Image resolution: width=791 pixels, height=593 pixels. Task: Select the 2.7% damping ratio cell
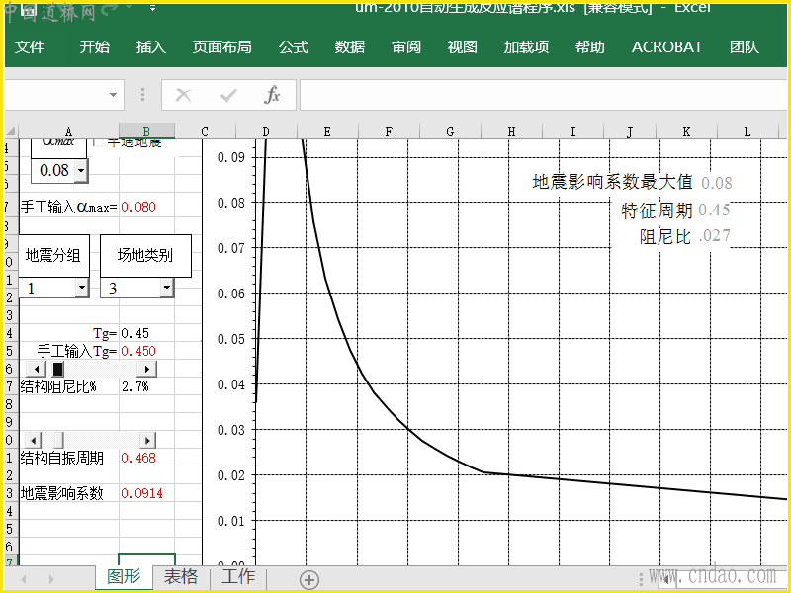coord(146,386)
